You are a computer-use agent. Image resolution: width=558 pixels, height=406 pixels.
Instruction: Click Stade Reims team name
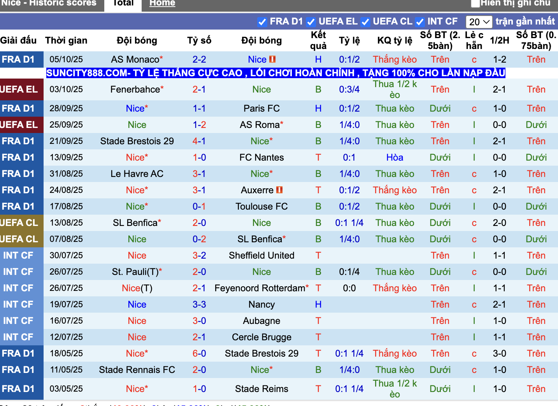point(261,389)
